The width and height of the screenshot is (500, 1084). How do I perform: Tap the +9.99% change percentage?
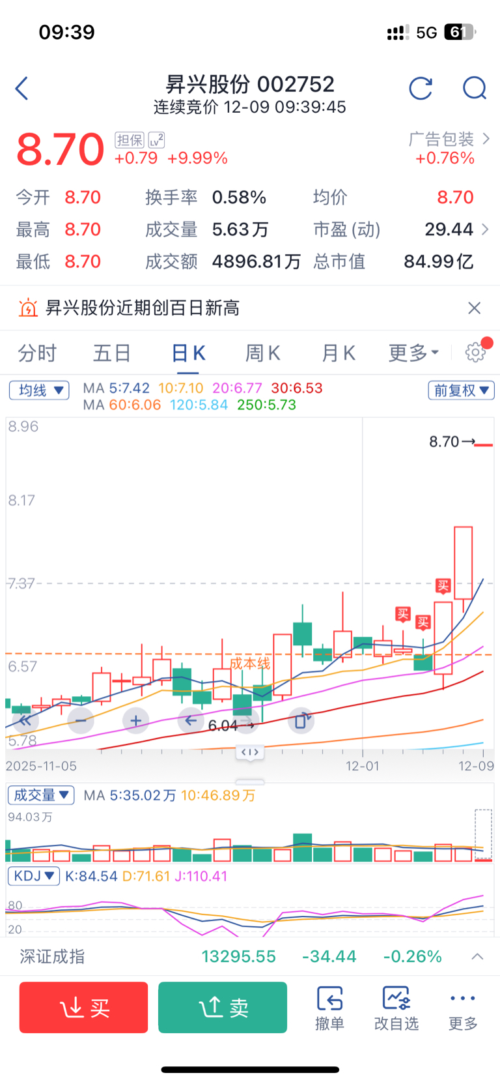coord(197,158)
